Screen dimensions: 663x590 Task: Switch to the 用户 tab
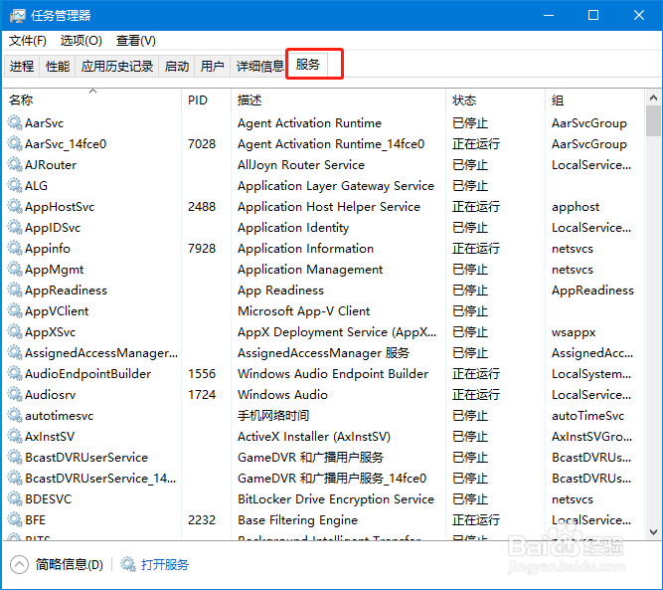pyautogui.click(x=213, y=66)
